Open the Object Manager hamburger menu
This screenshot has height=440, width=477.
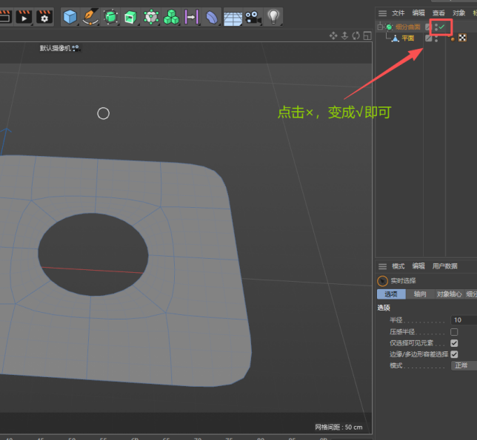[x=382, y=13]
